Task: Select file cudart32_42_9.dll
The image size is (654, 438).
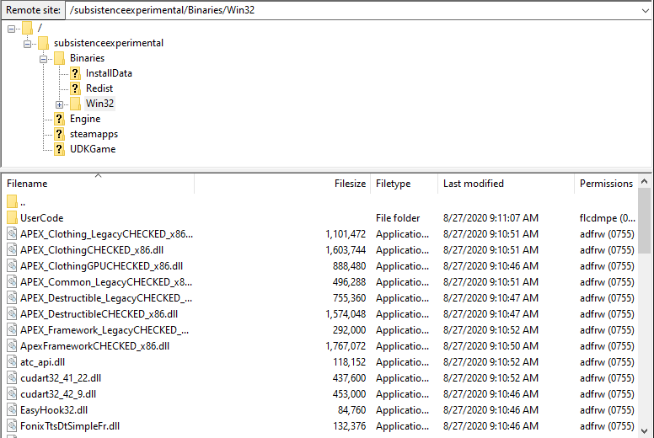Action: (x=58, y=394)
